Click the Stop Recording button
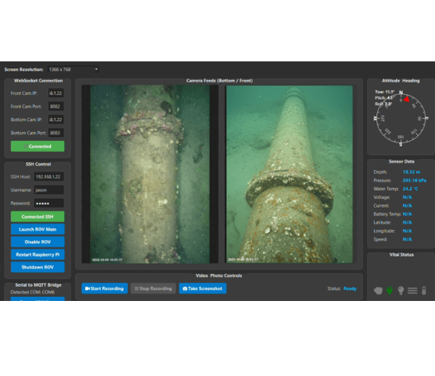Screen dimensions: 435x376 (154, 289)
